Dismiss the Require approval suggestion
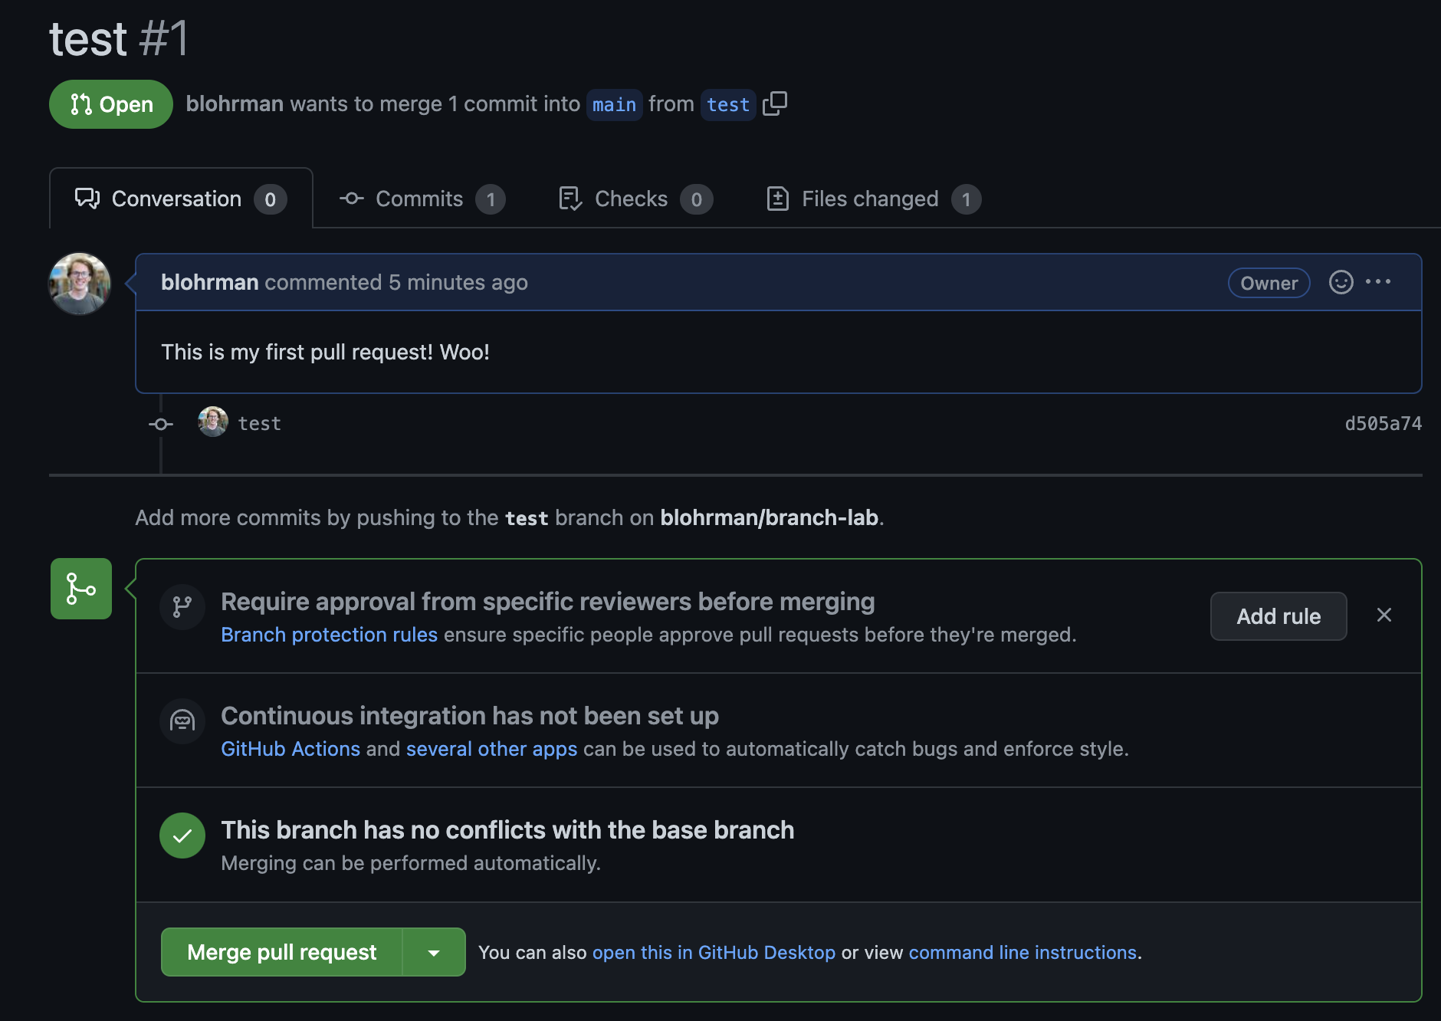The image size is (1441, 1021). 1384,615
